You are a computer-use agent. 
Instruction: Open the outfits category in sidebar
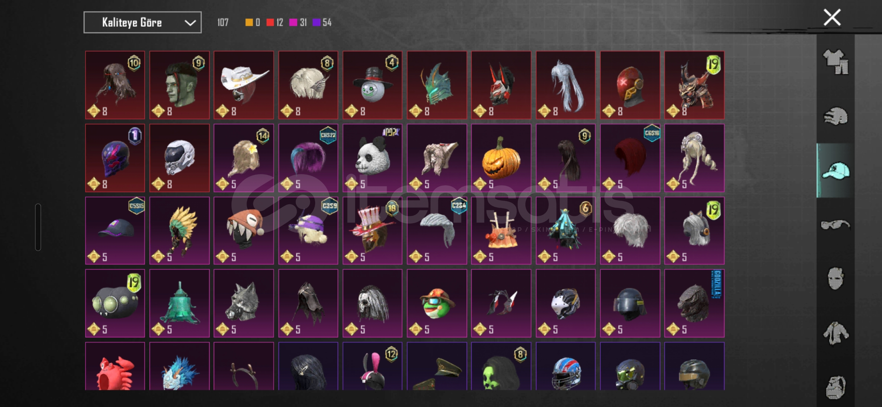pos(836,62)
